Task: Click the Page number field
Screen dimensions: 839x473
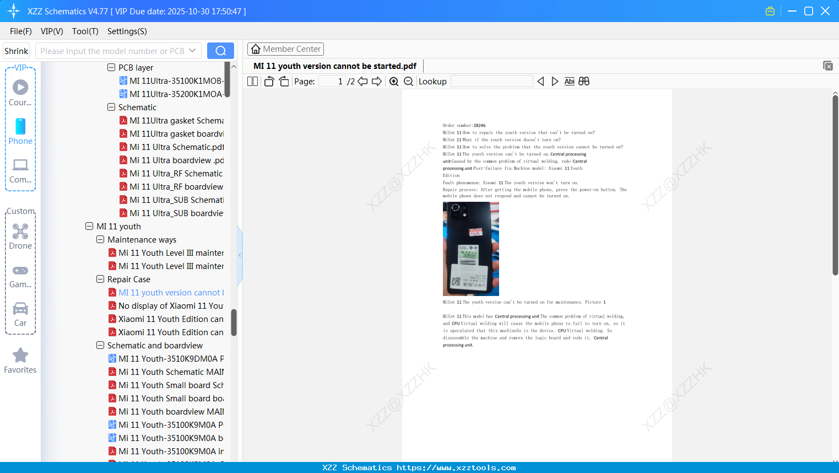Action: [332, 82]
